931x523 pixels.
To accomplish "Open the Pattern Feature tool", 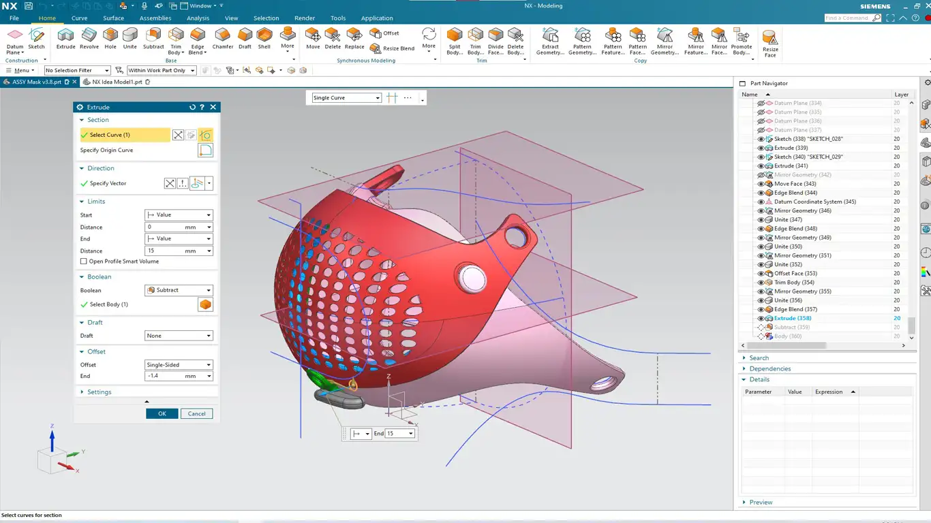I will point(613,41).
